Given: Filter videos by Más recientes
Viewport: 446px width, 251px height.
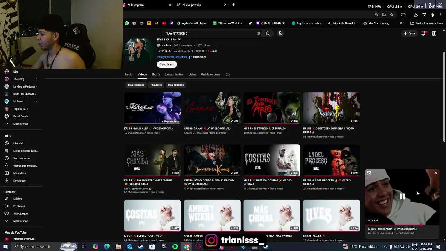Looking at the screenshot, I should 136,85.
